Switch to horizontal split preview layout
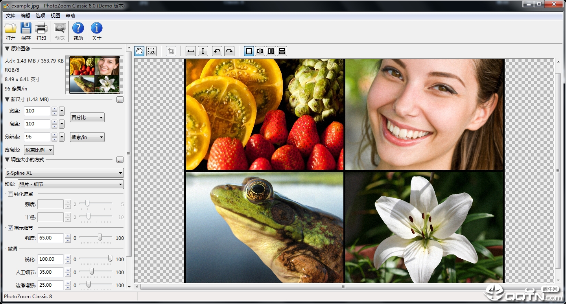This screenshot has width=566, height=304. [282, 51]
